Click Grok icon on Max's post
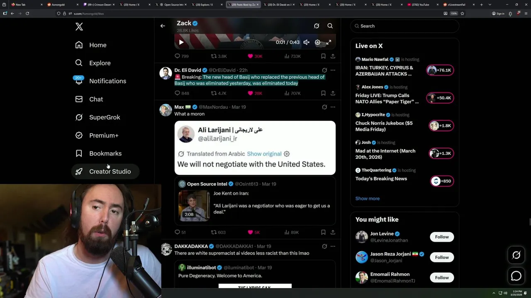 click(x=324, y=107)
